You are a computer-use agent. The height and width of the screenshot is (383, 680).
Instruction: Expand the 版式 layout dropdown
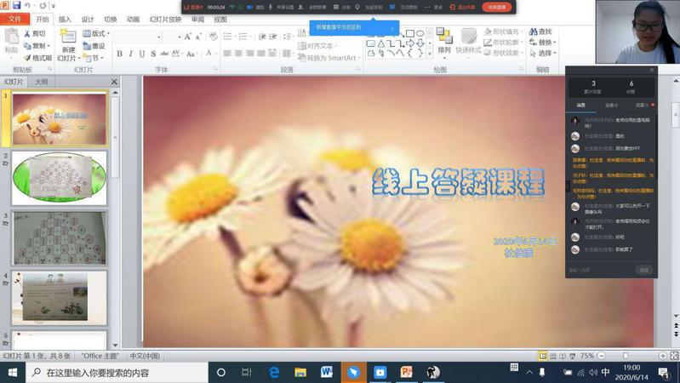point(97,34)
